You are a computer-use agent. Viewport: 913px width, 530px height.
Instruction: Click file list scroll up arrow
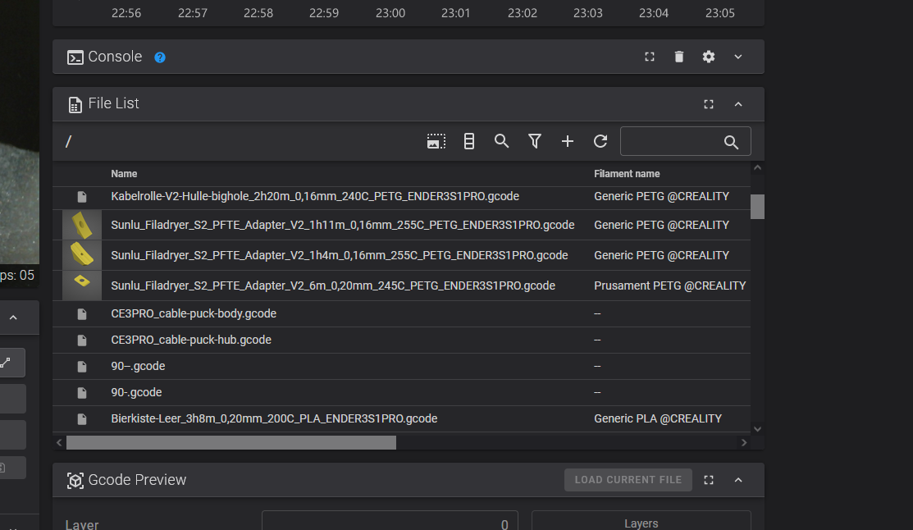(757, 167)
